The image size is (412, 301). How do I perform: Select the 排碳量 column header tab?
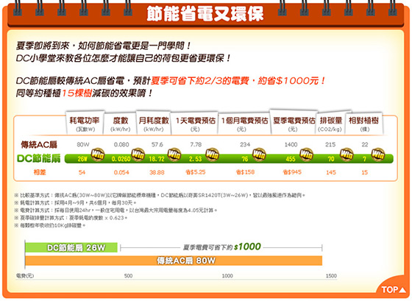coord(330,124)
